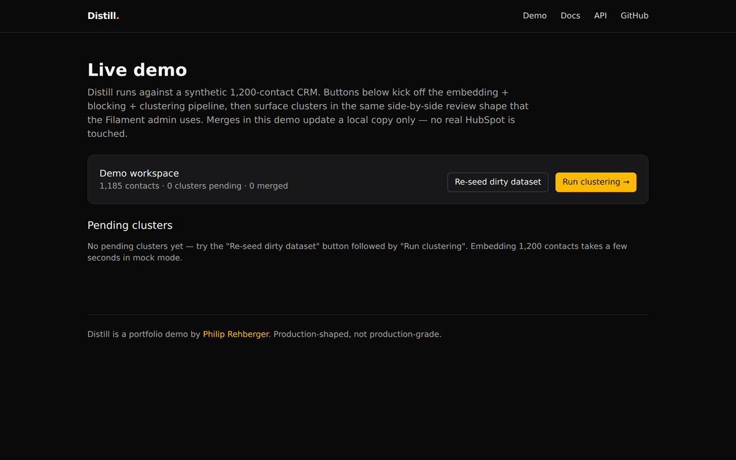The height and width of the screenshot is (460, 736).
Task: Open the Distill logo home link
Action: coord(103,15)
